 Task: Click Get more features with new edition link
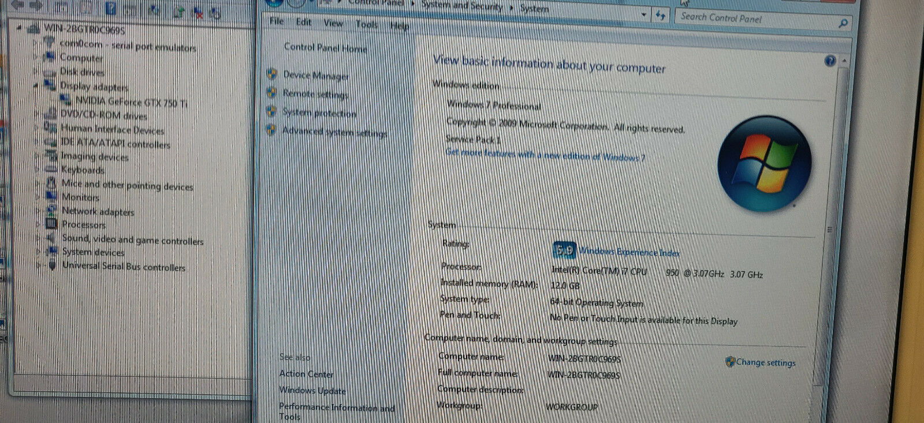pyautogui.click(x=545, y=155)
